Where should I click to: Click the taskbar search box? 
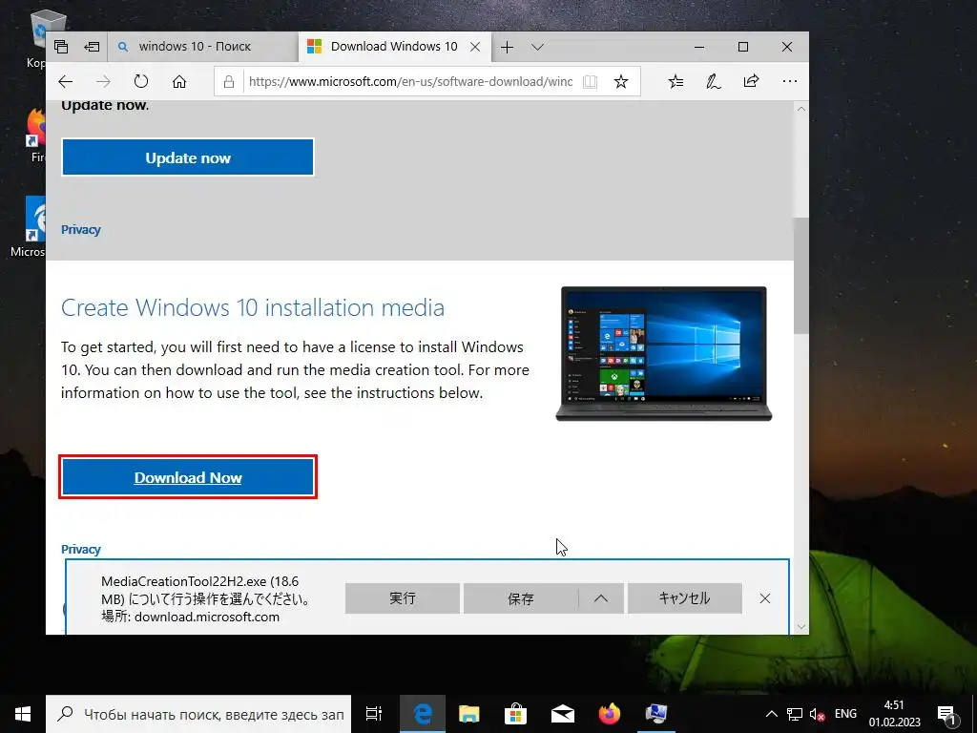tap(198, 714)
